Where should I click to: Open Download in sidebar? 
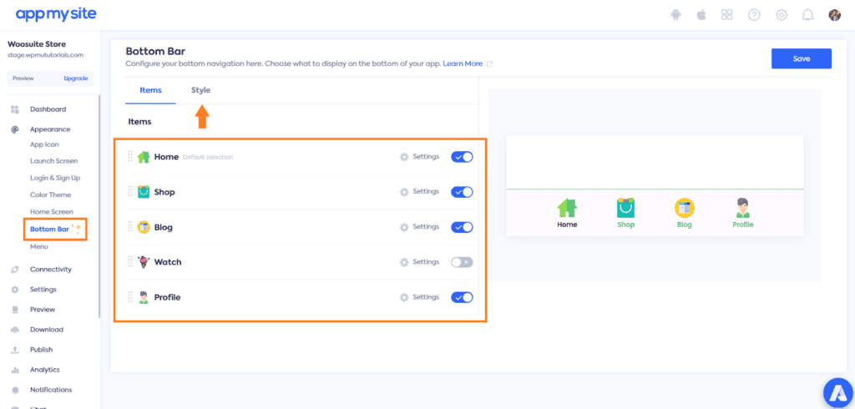(x=47, y=330)
